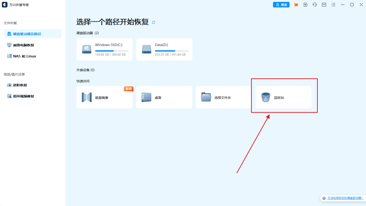Open the 磁盘镜像 disk image tool
Image resolution: width=366 pixels, height=206 pixels.
tap(104, 97)
